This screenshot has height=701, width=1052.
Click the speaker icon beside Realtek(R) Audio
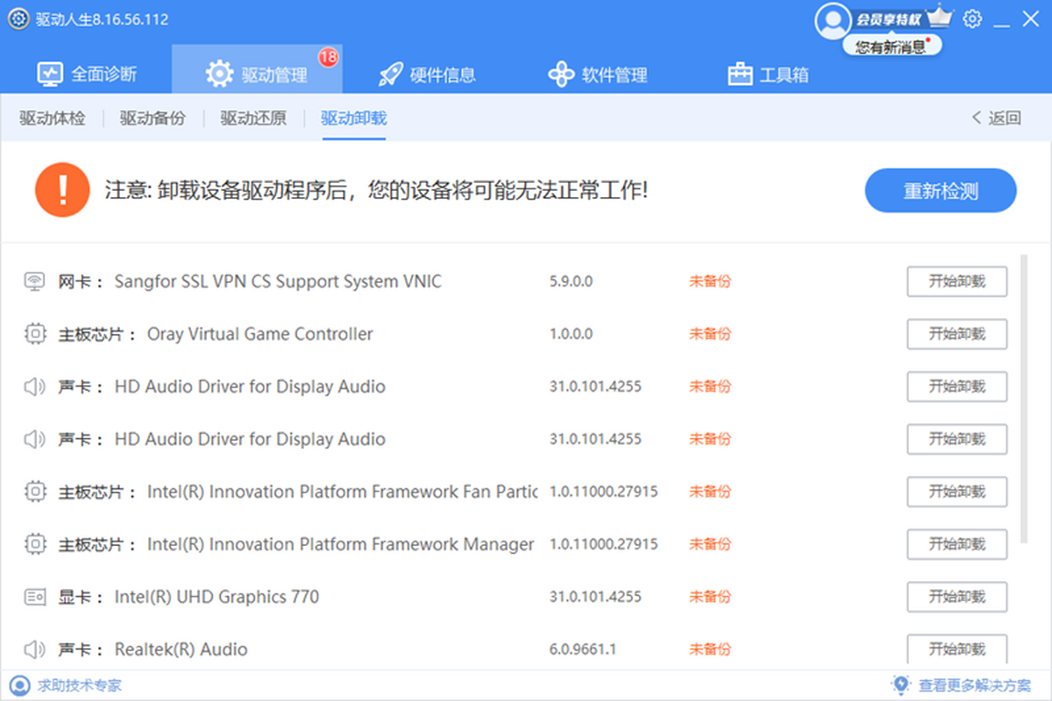(34, 649)
